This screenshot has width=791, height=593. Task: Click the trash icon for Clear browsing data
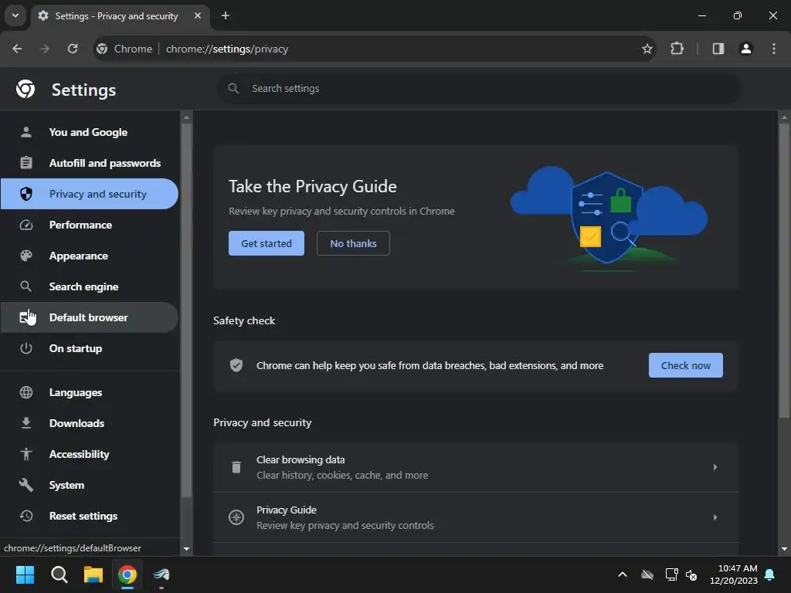[x=236, y=467]
